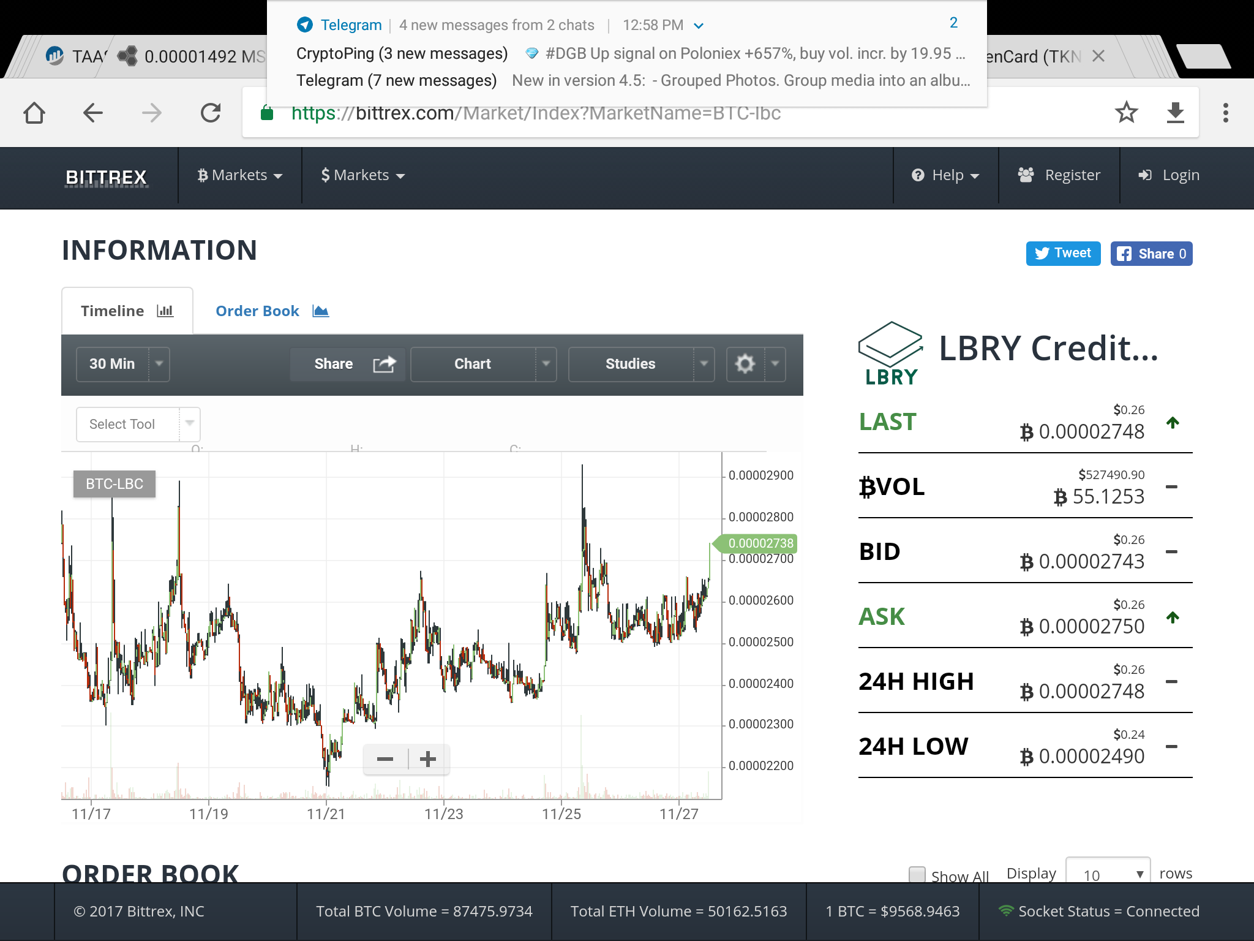The width and height of the screenshot is (1254, 941).
Task: Click the BITTREX logo
Action: pos(107,177)
